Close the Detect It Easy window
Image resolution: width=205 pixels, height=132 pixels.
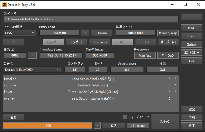198,5
